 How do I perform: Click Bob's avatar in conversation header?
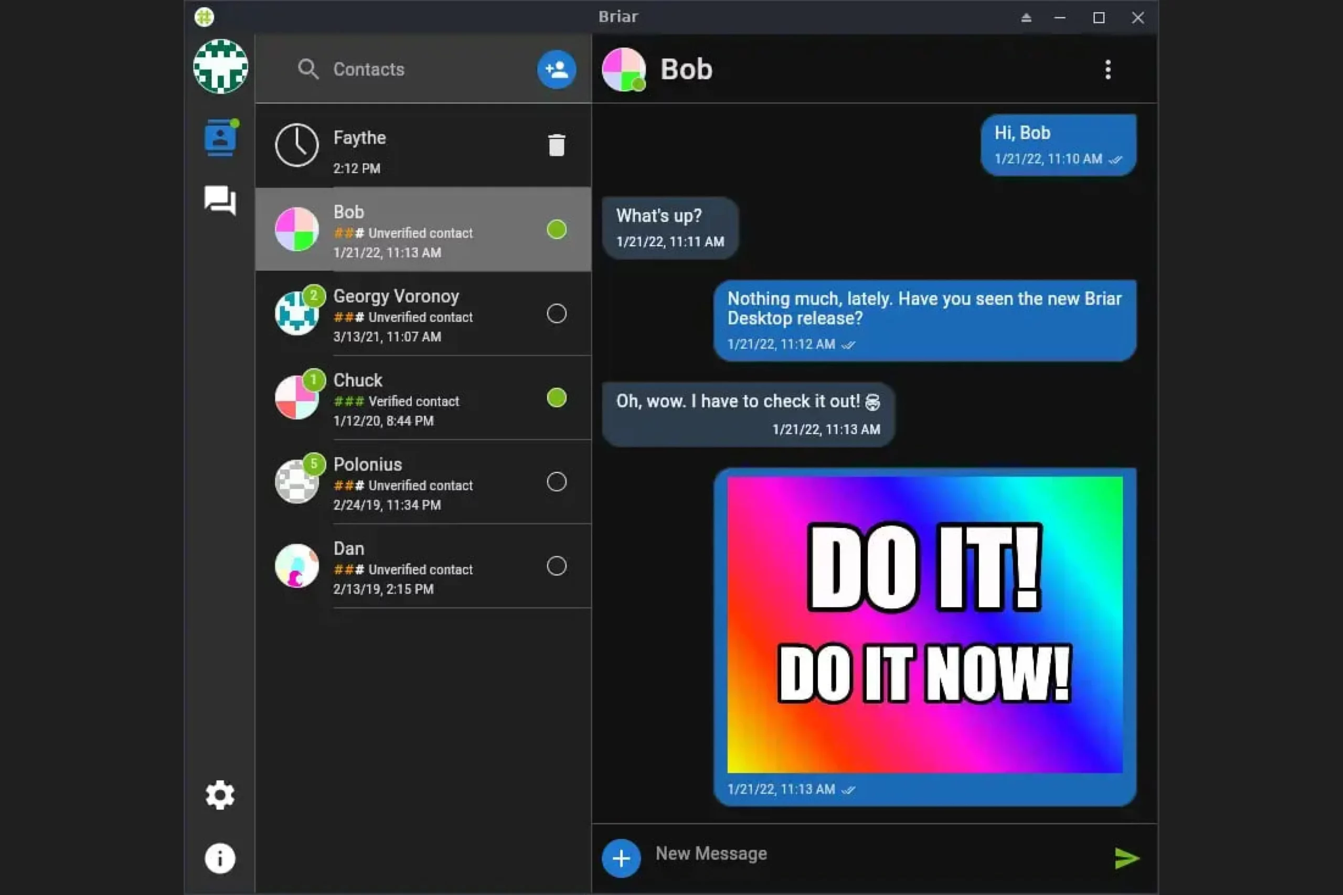click(624, 70)
